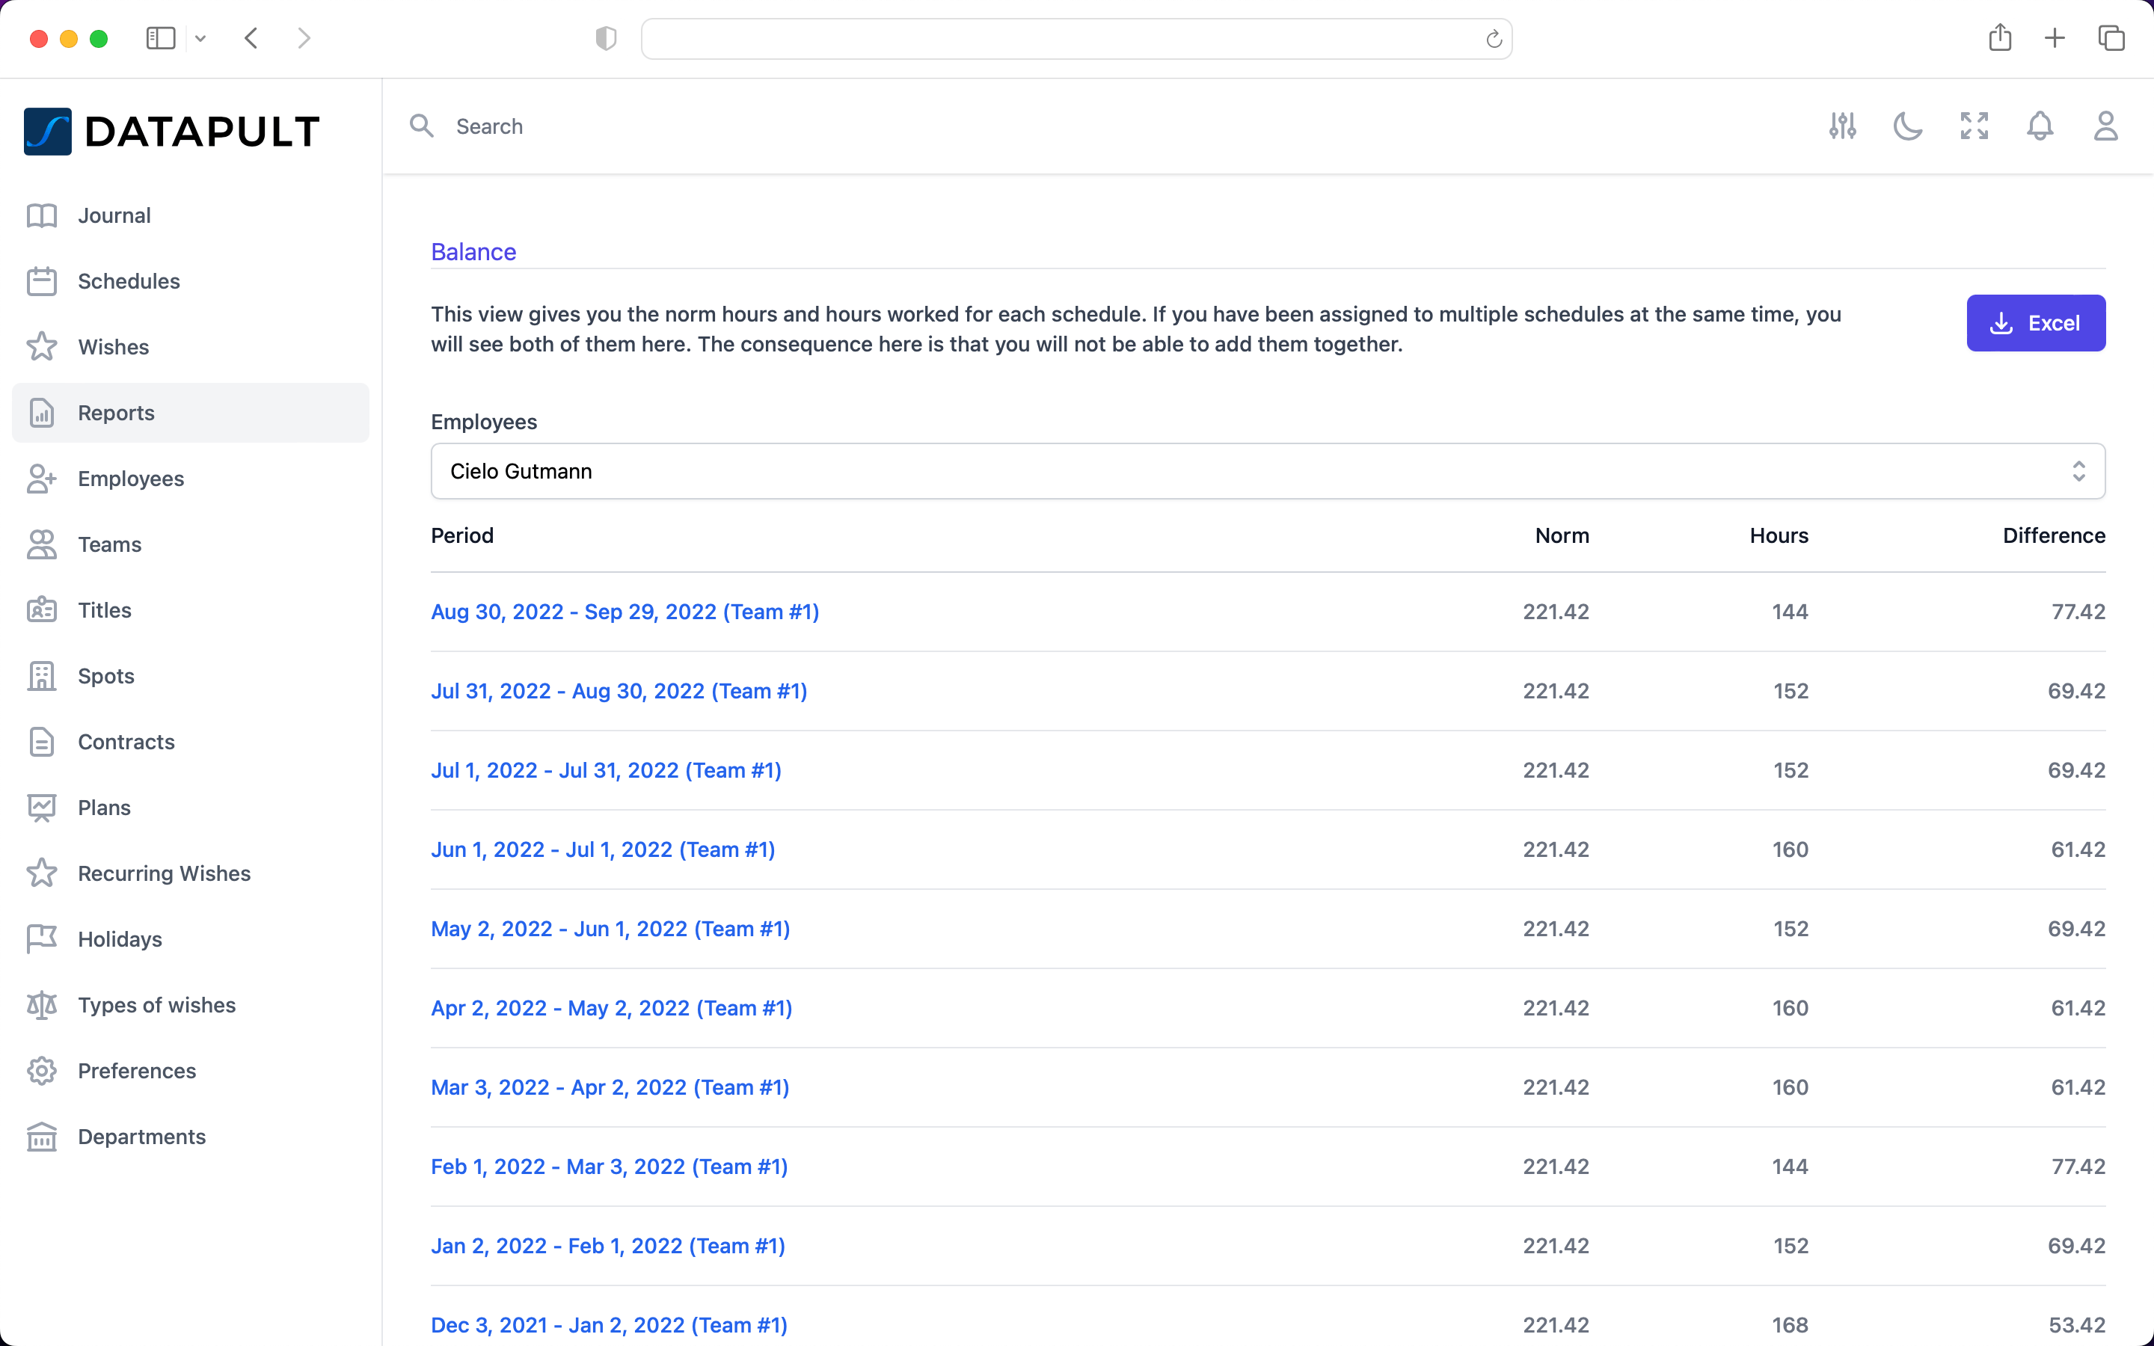2154x1346 pixels.
Task: Click the Journal book icon
Action: (42, 215)
